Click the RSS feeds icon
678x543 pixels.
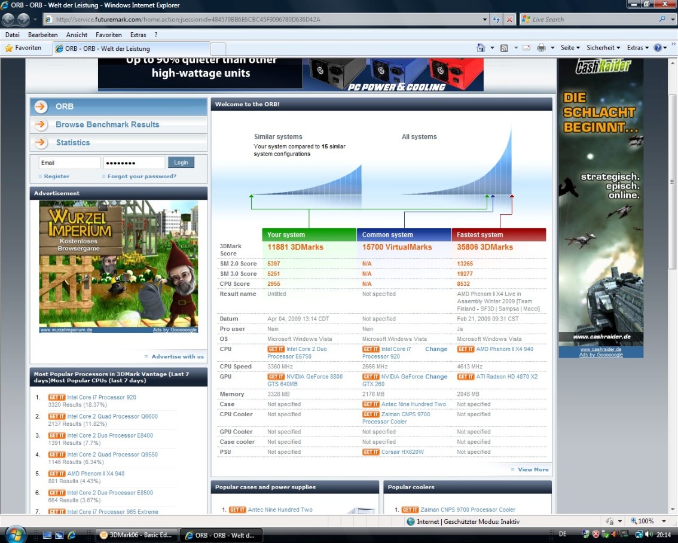tap(504, 48)
